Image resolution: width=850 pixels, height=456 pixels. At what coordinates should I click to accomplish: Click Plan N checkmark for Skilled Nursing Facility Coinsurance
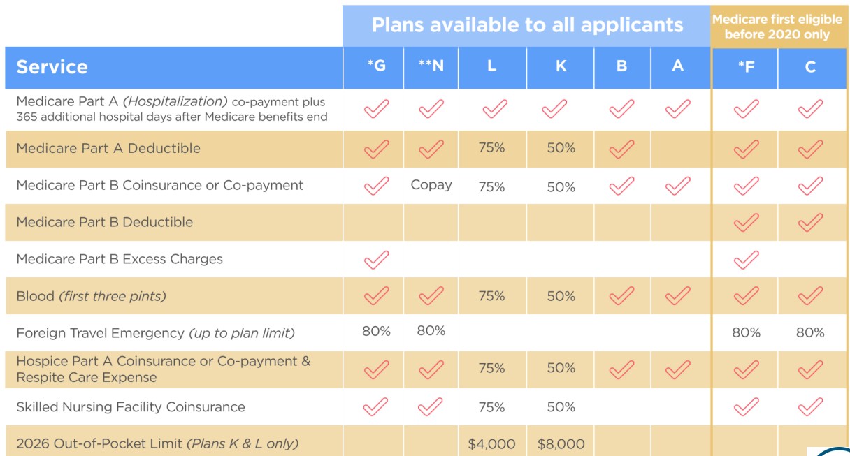click(431, 406)
